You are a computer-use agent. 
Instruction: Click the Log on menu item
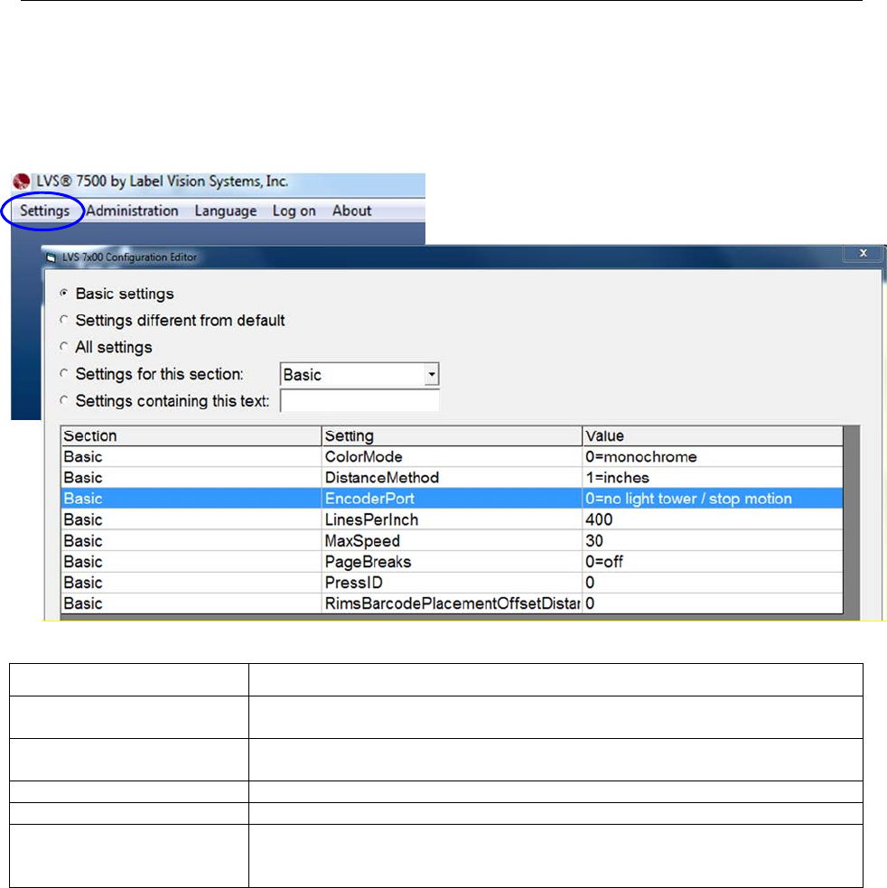coord(294,210)
